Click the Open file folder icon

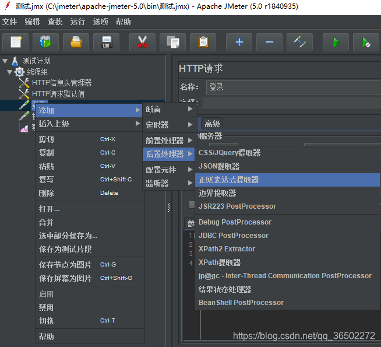click(76, 43)
